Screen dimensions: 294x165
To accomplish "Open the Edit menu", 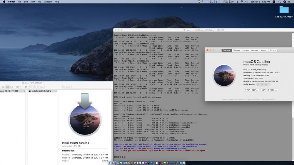I will (x=26, y=2).
